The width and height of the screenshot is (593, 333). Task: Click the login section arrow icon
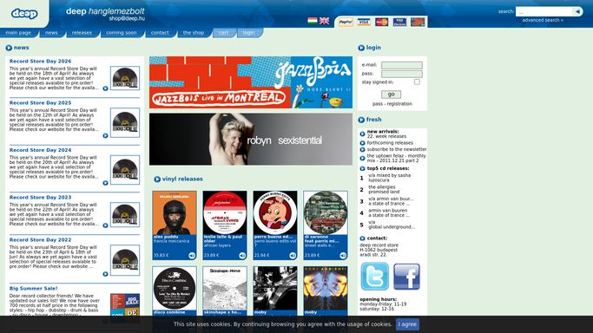pos(361,48)
